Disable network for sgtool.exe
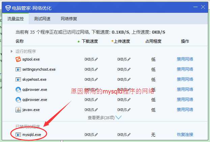Screen dimensions: 210x142 tap(185, 59)
